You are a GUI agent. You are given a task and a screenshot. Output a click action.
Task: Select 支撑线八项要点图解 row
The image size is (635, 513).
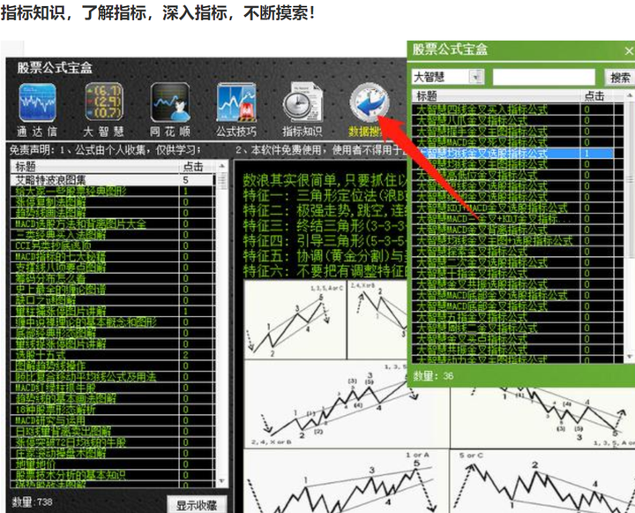[x=114, y=268]
